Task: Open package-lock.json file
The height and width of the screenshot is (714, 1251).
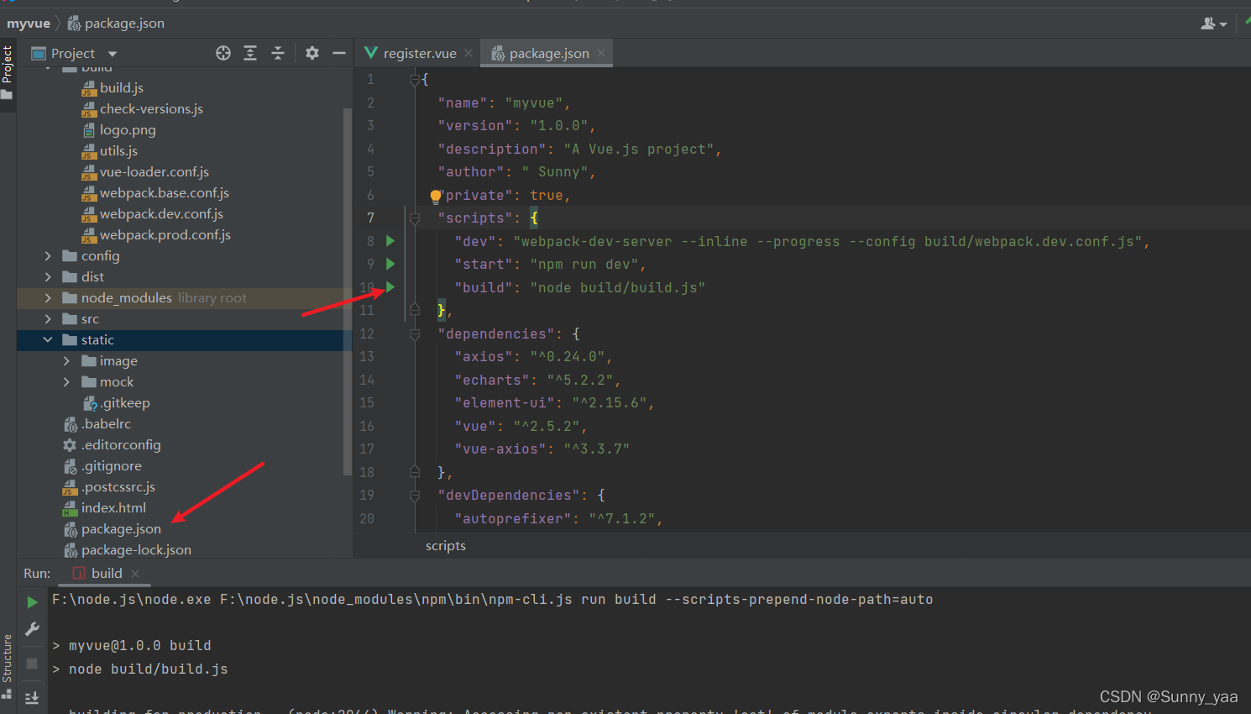Action: coord(136,549)
